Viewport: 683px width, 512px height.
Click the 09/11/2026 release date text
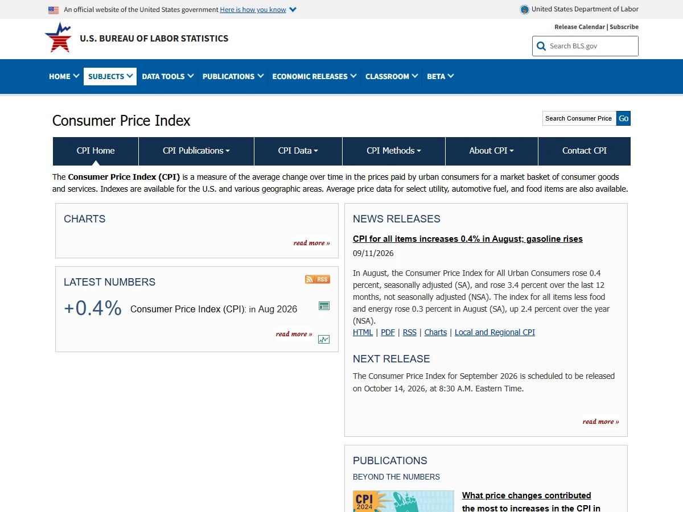point(373,253)
